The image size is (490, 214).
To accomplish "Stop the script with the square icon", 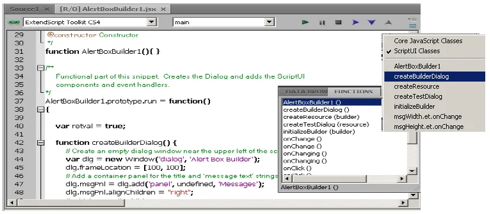I will click(x=338, y=22).
